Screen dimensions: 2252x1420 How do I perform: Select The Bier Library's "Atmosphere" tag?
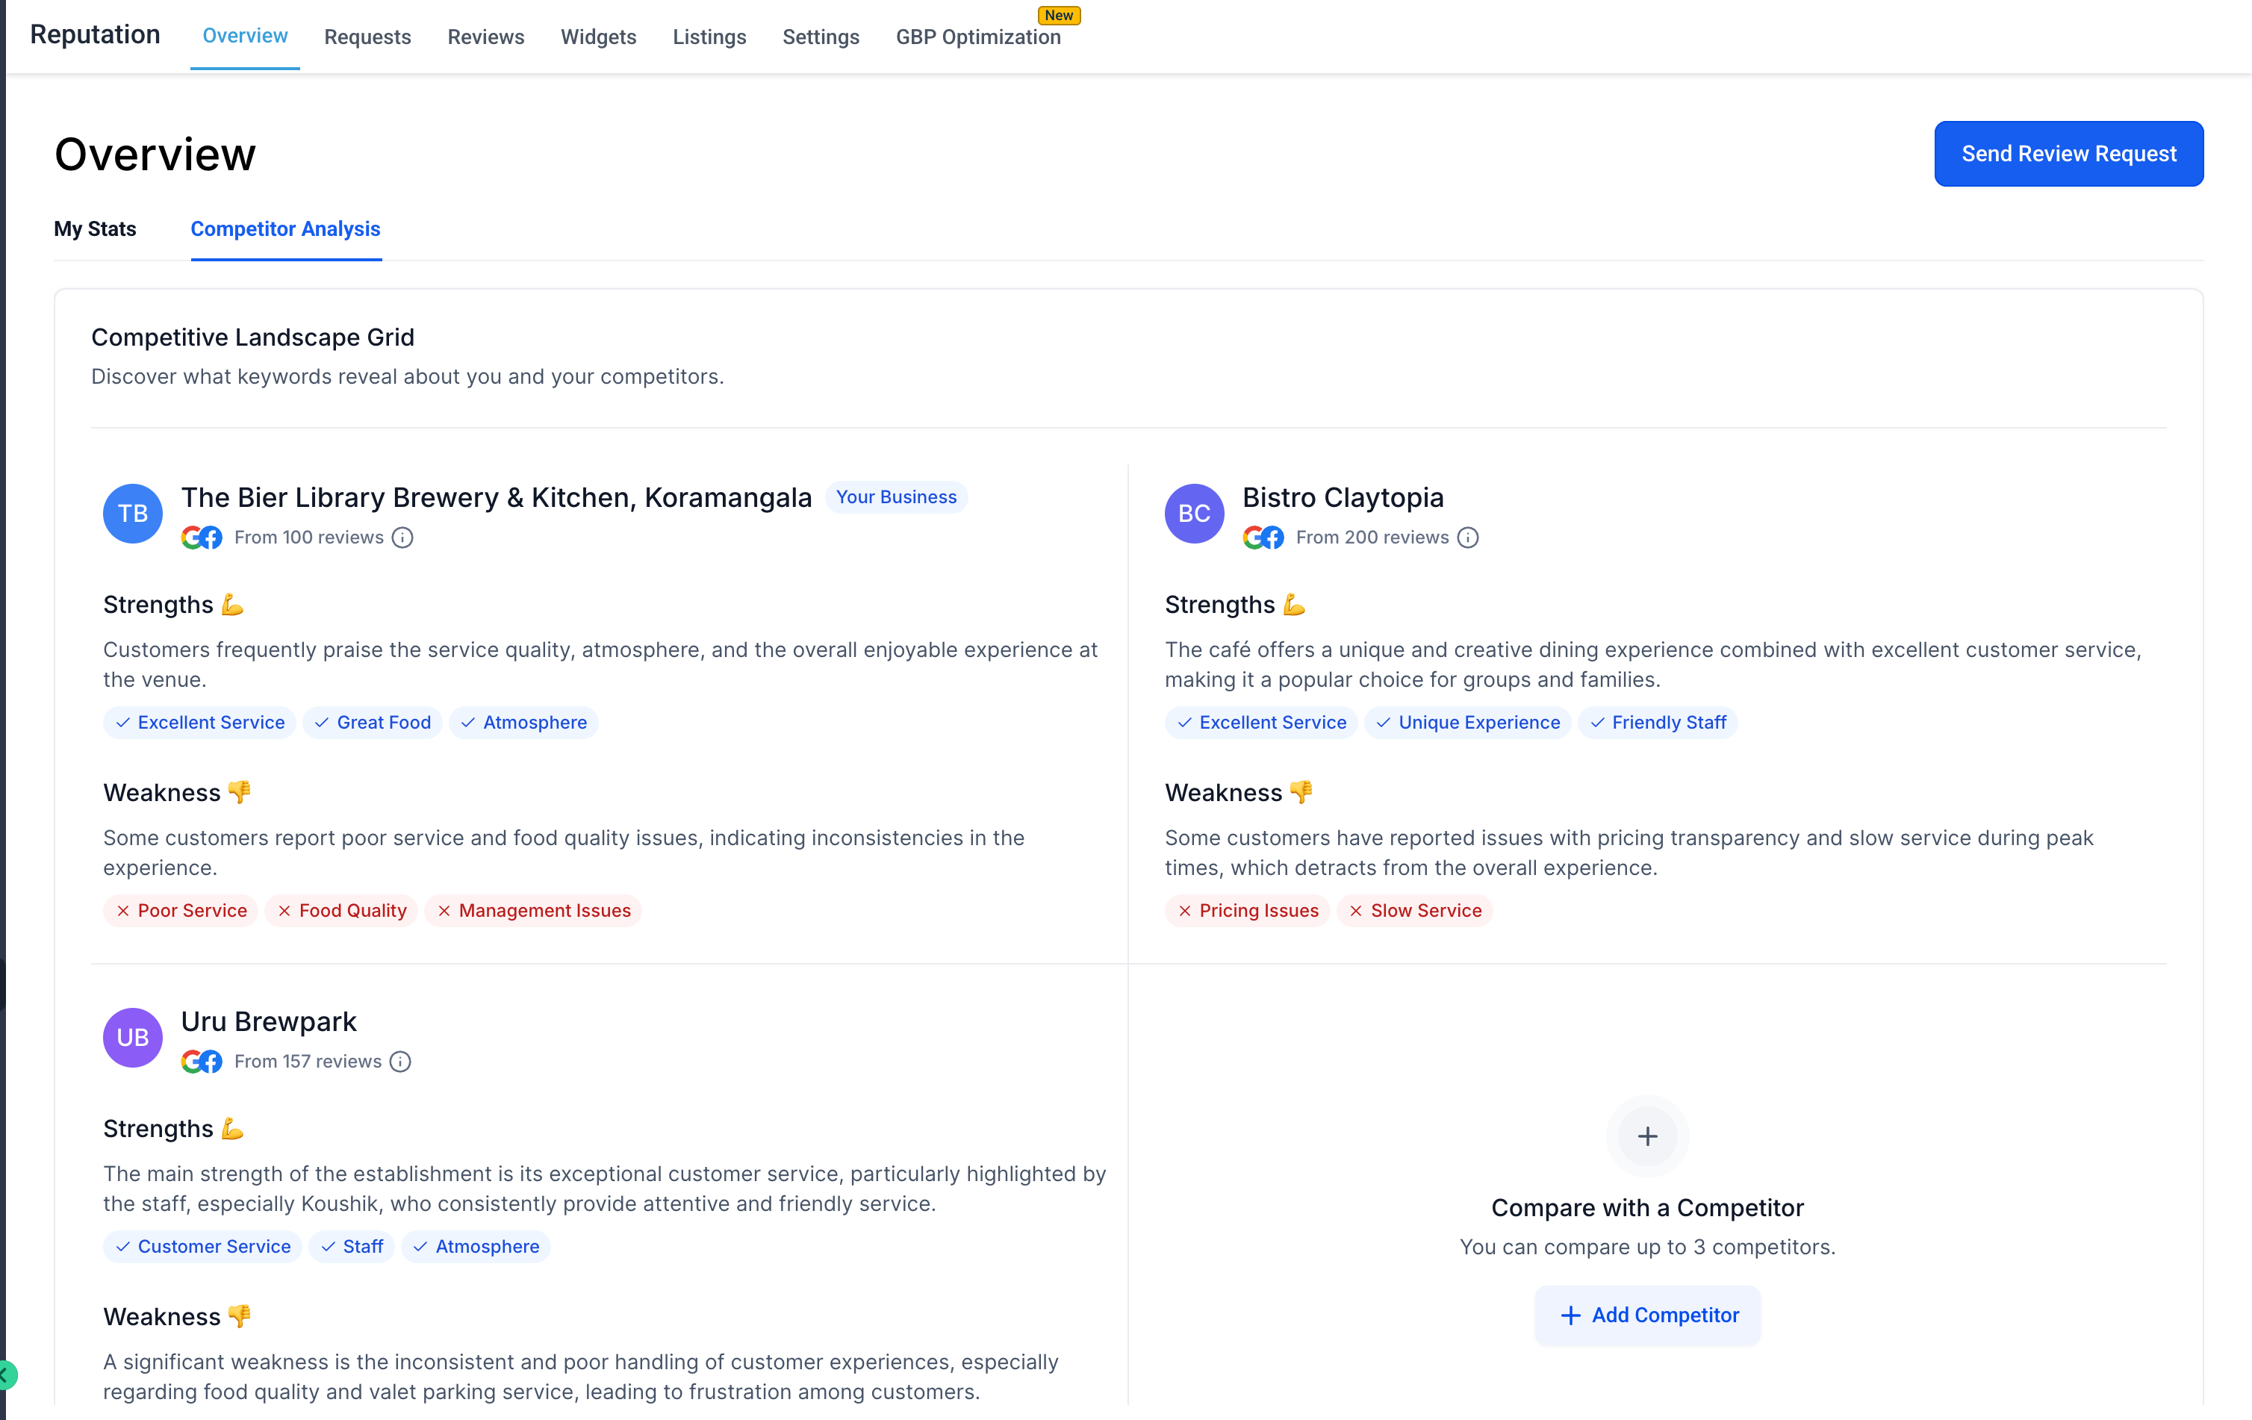pos(523,723)
